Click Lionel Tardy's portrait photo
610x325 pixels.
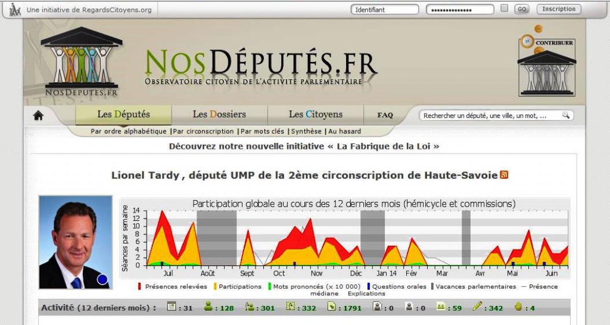(76, 242)
